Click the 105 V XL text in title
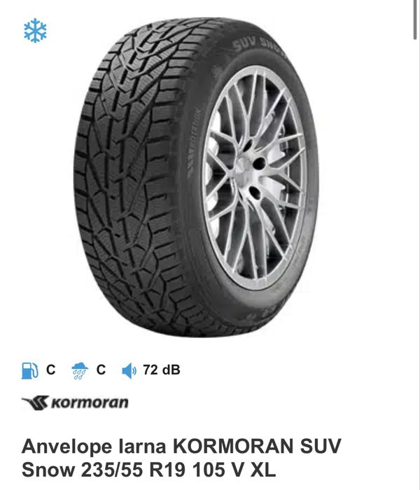 tap(234, 470)
